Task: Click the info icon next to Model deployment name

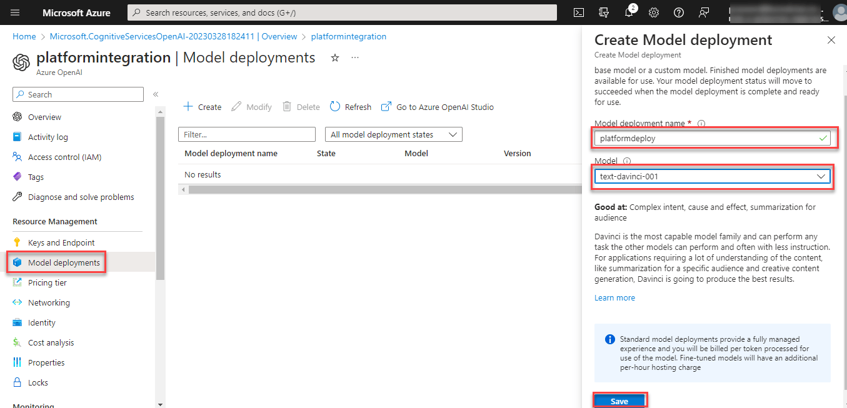Action: pyautogui.click(x=701, y=124)
